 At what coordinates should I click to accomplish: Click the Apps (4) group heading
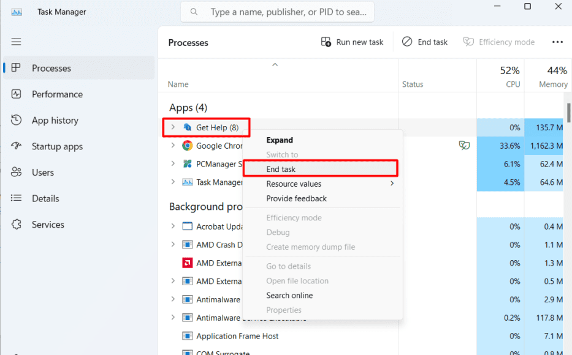pos(188,108)
